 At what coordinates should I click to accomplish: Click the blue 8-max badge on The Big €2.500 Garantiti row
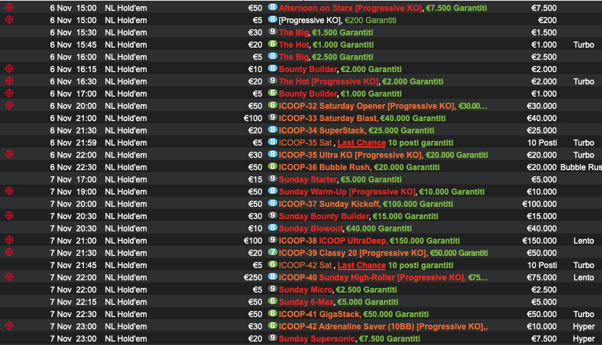click(x=273, y=56)
